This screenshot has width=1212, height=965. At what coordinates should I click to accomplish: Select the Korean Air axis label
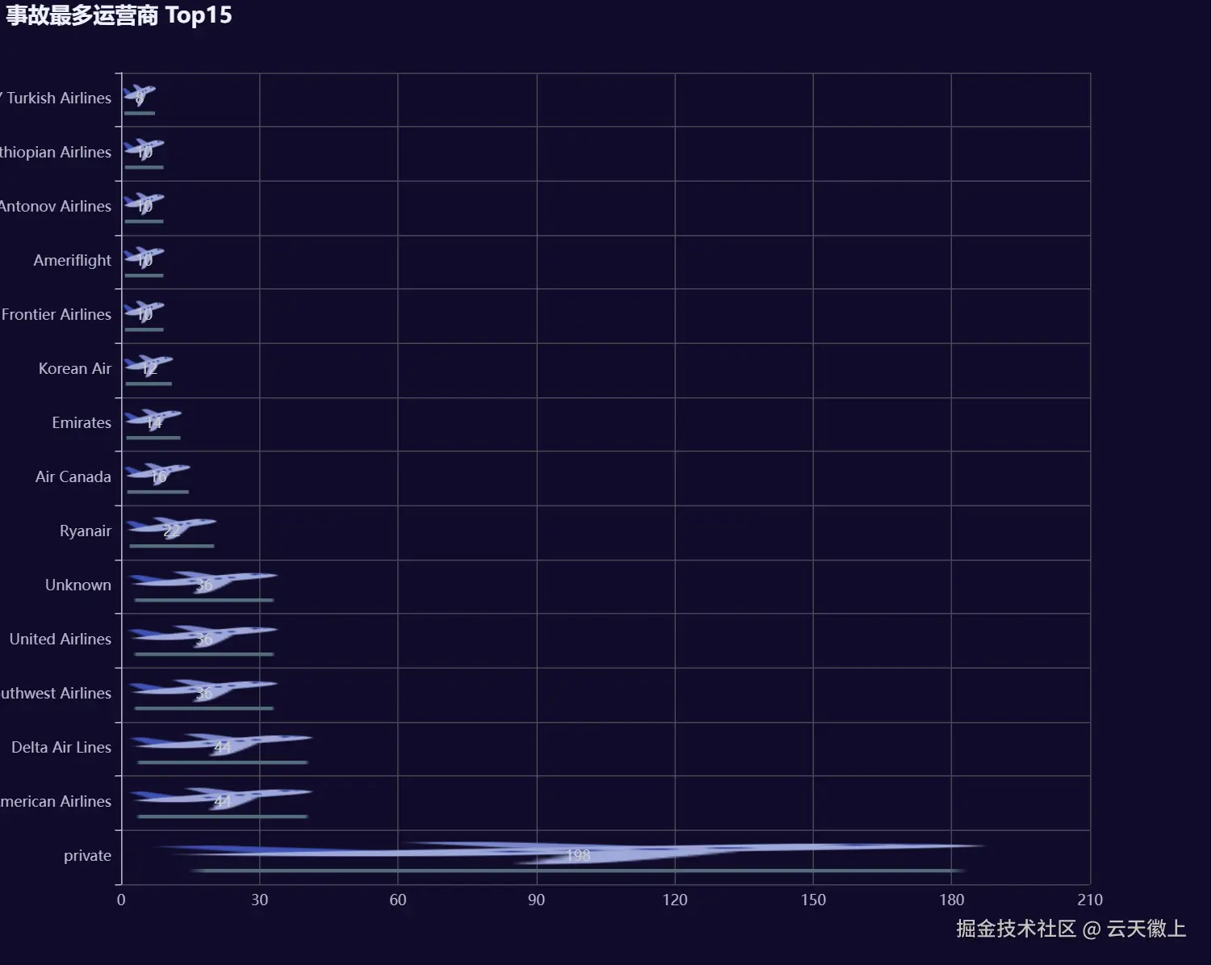75,368
